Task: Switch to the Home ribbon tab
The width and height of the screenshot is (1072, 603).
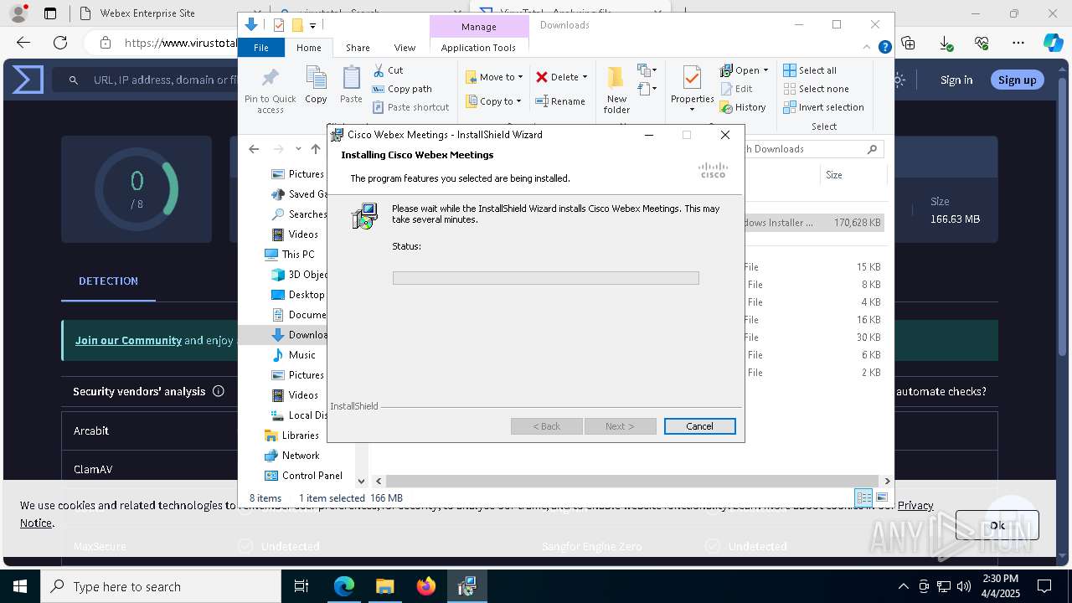Action: point(308,48)
